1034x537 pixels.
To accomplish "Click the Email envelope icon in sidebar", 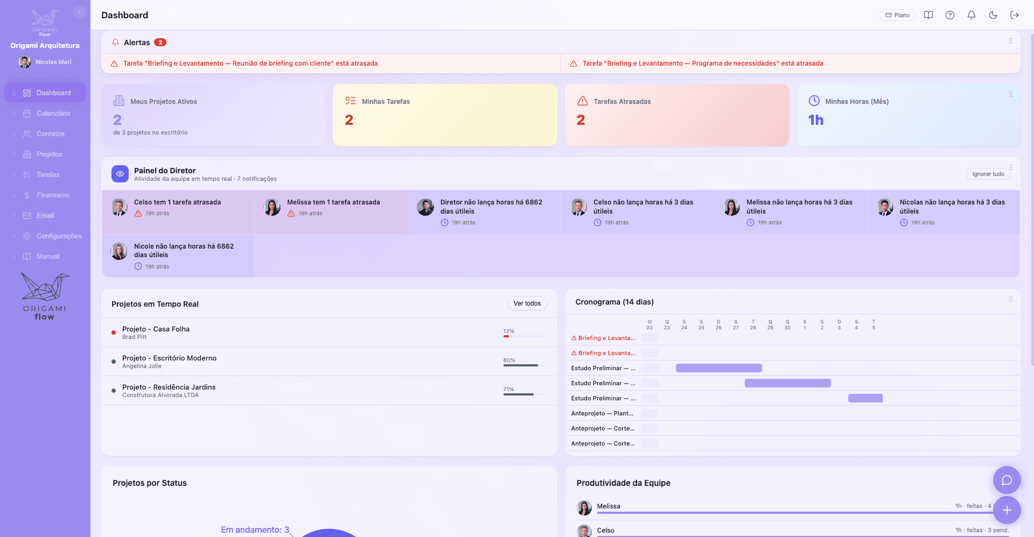I will 27,216.
